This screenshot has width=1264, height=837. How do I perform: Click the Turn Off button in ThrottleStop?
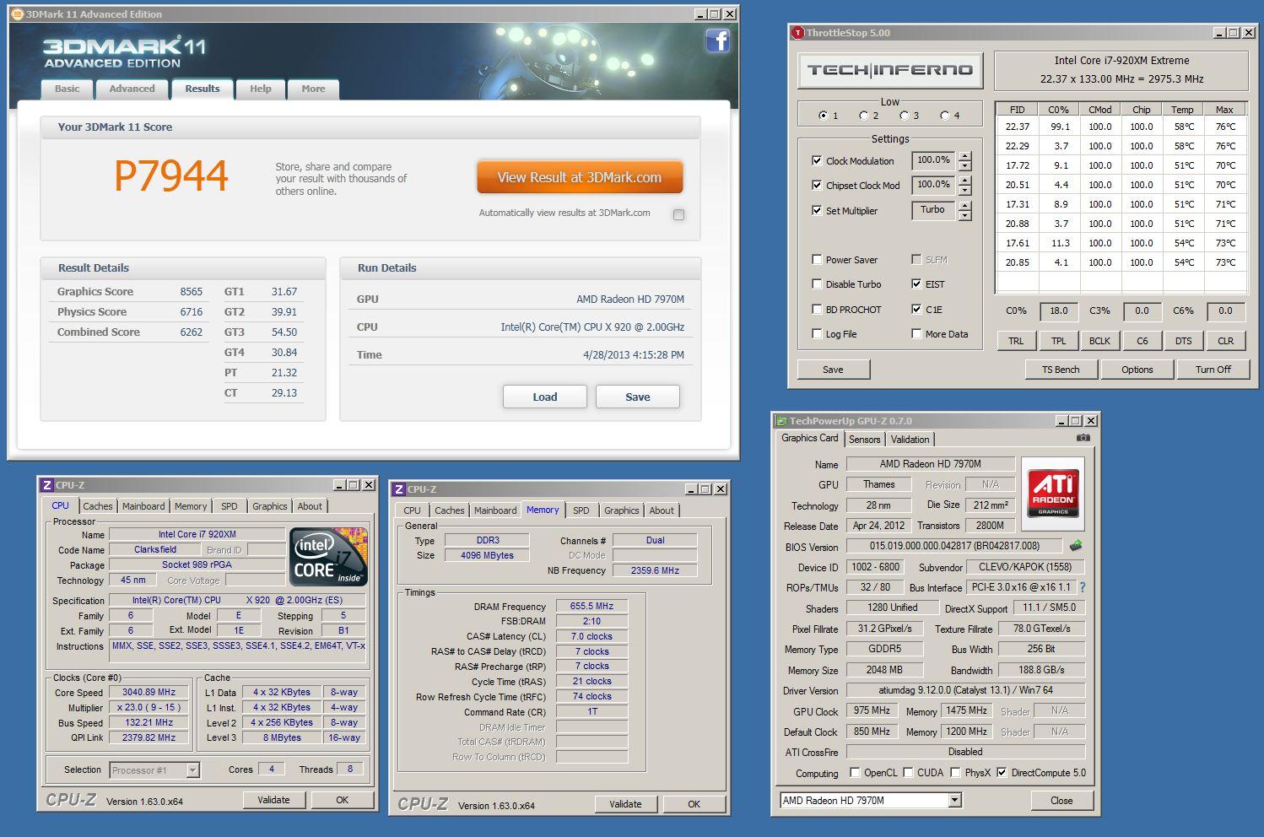1213,370
